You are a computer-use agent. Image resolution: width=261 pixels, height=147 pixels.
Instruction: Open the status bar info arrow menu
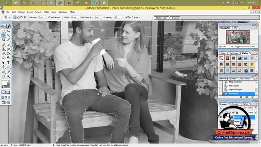click(54, 145)
